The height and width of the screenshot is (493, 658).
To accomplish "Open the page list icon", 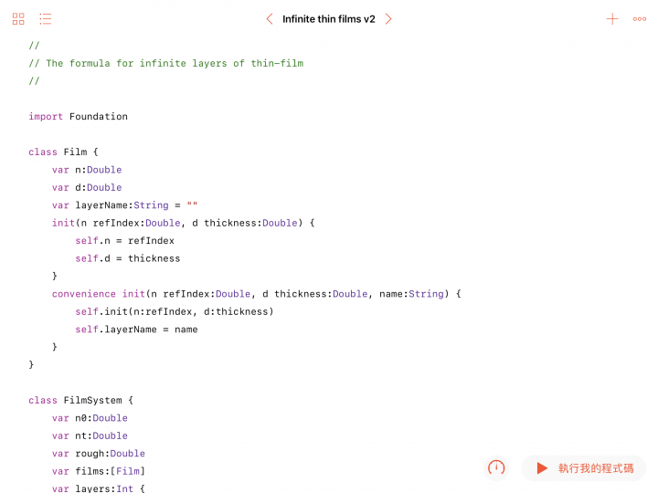I will pyautogui.click(x=46, y=19).
